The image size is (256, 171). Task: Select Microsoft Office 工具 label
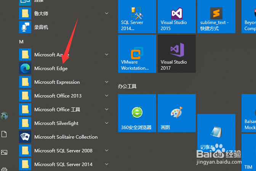click(x=57, y=109)
